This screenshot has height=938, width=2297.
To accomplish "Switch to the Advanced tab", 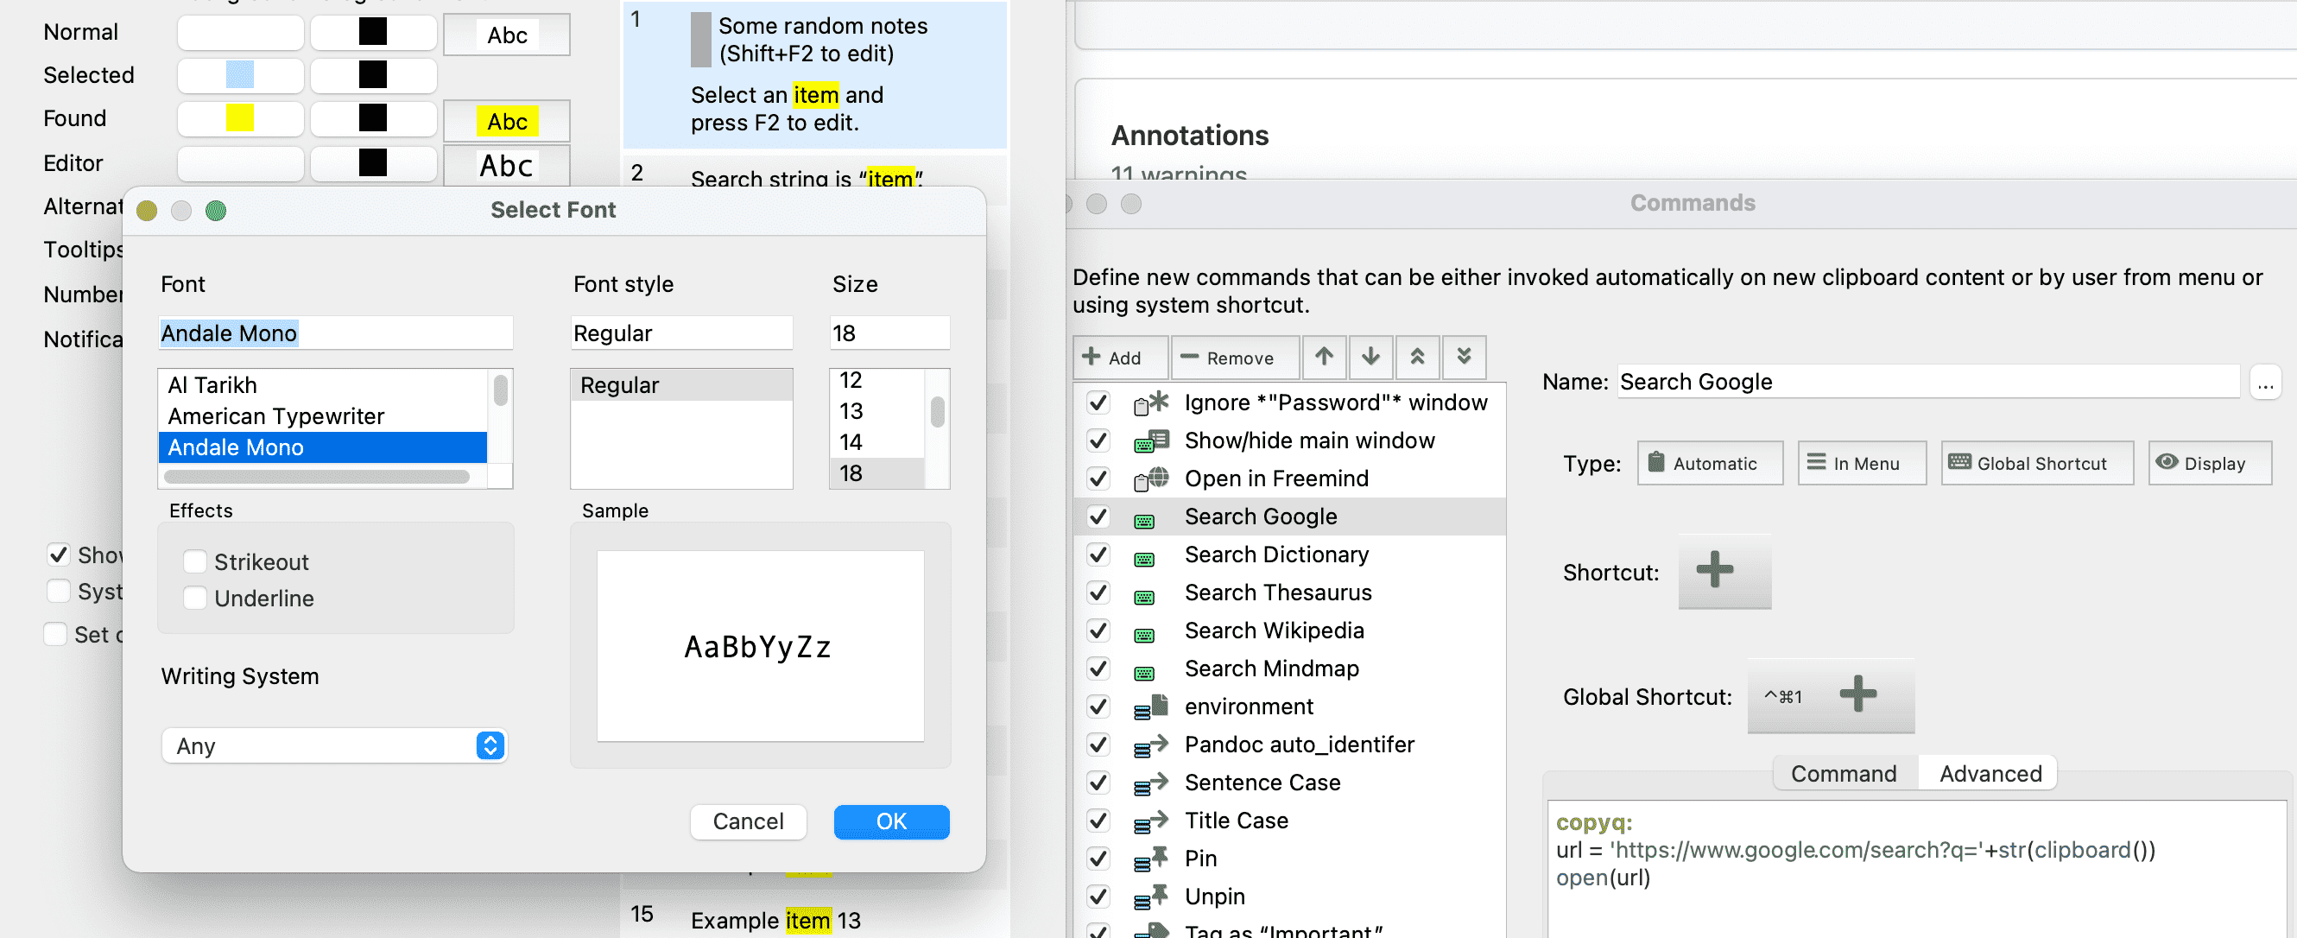I will [x=1988, y=773].
